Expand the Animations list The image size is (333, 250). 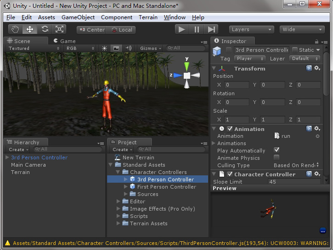pos(214,143)
